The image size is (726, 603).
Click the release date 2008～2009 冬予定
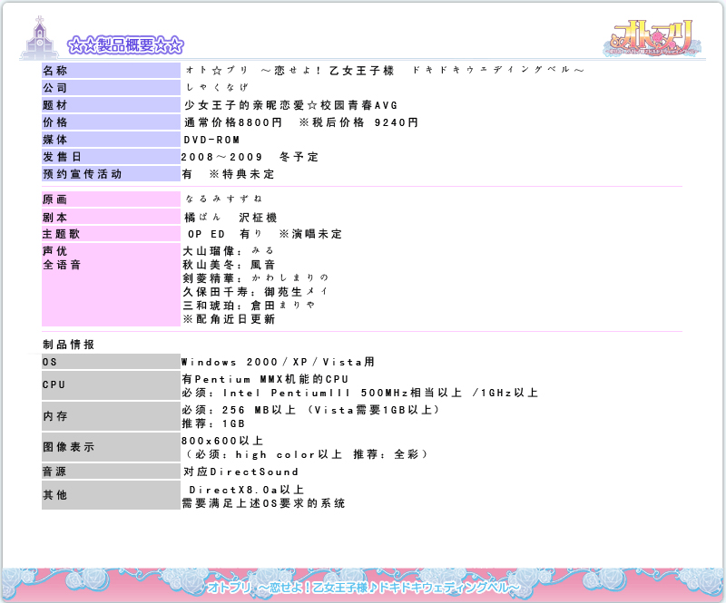tap(250, 157)
